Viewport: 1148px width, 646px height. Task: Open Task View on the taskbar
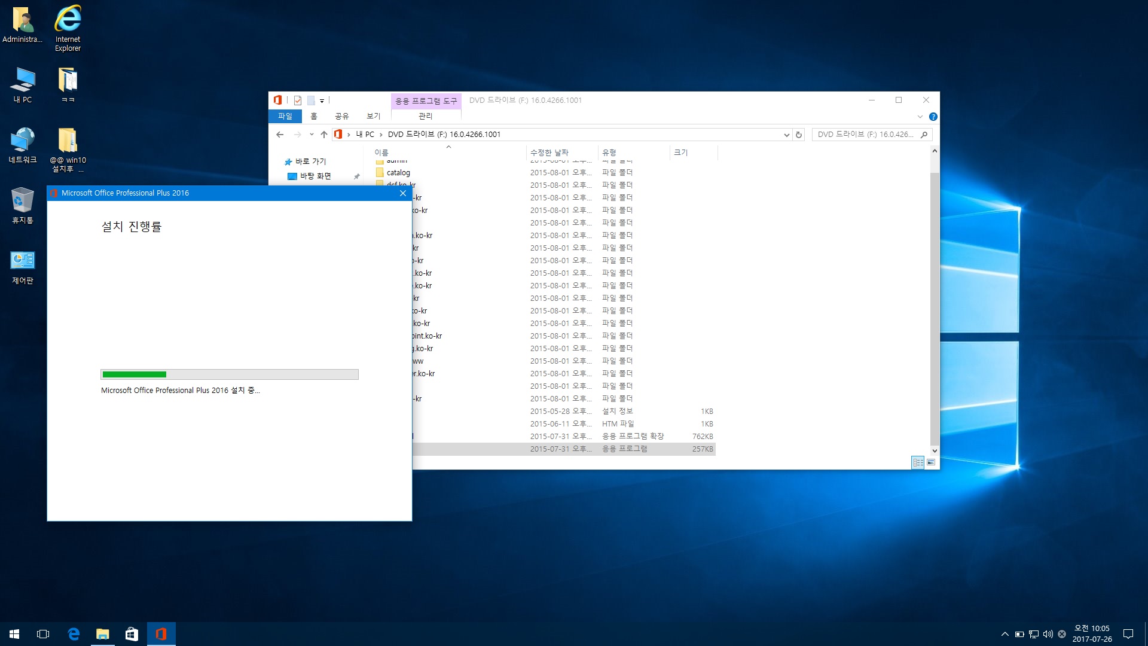(x=43, y=634)
